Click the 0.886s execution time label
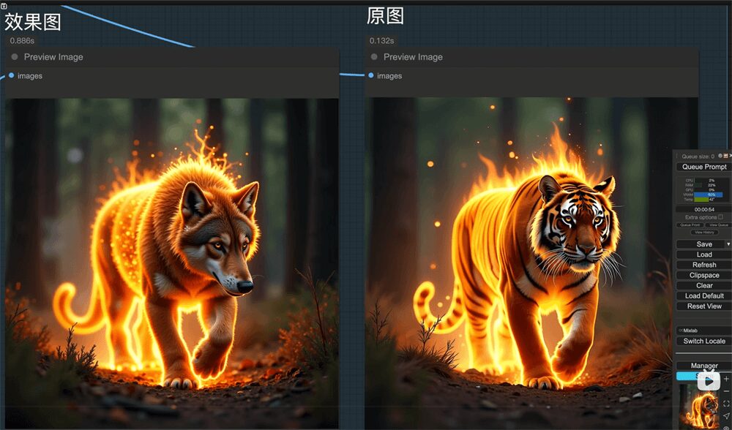The image size is (732, 430). pos(23,40)
